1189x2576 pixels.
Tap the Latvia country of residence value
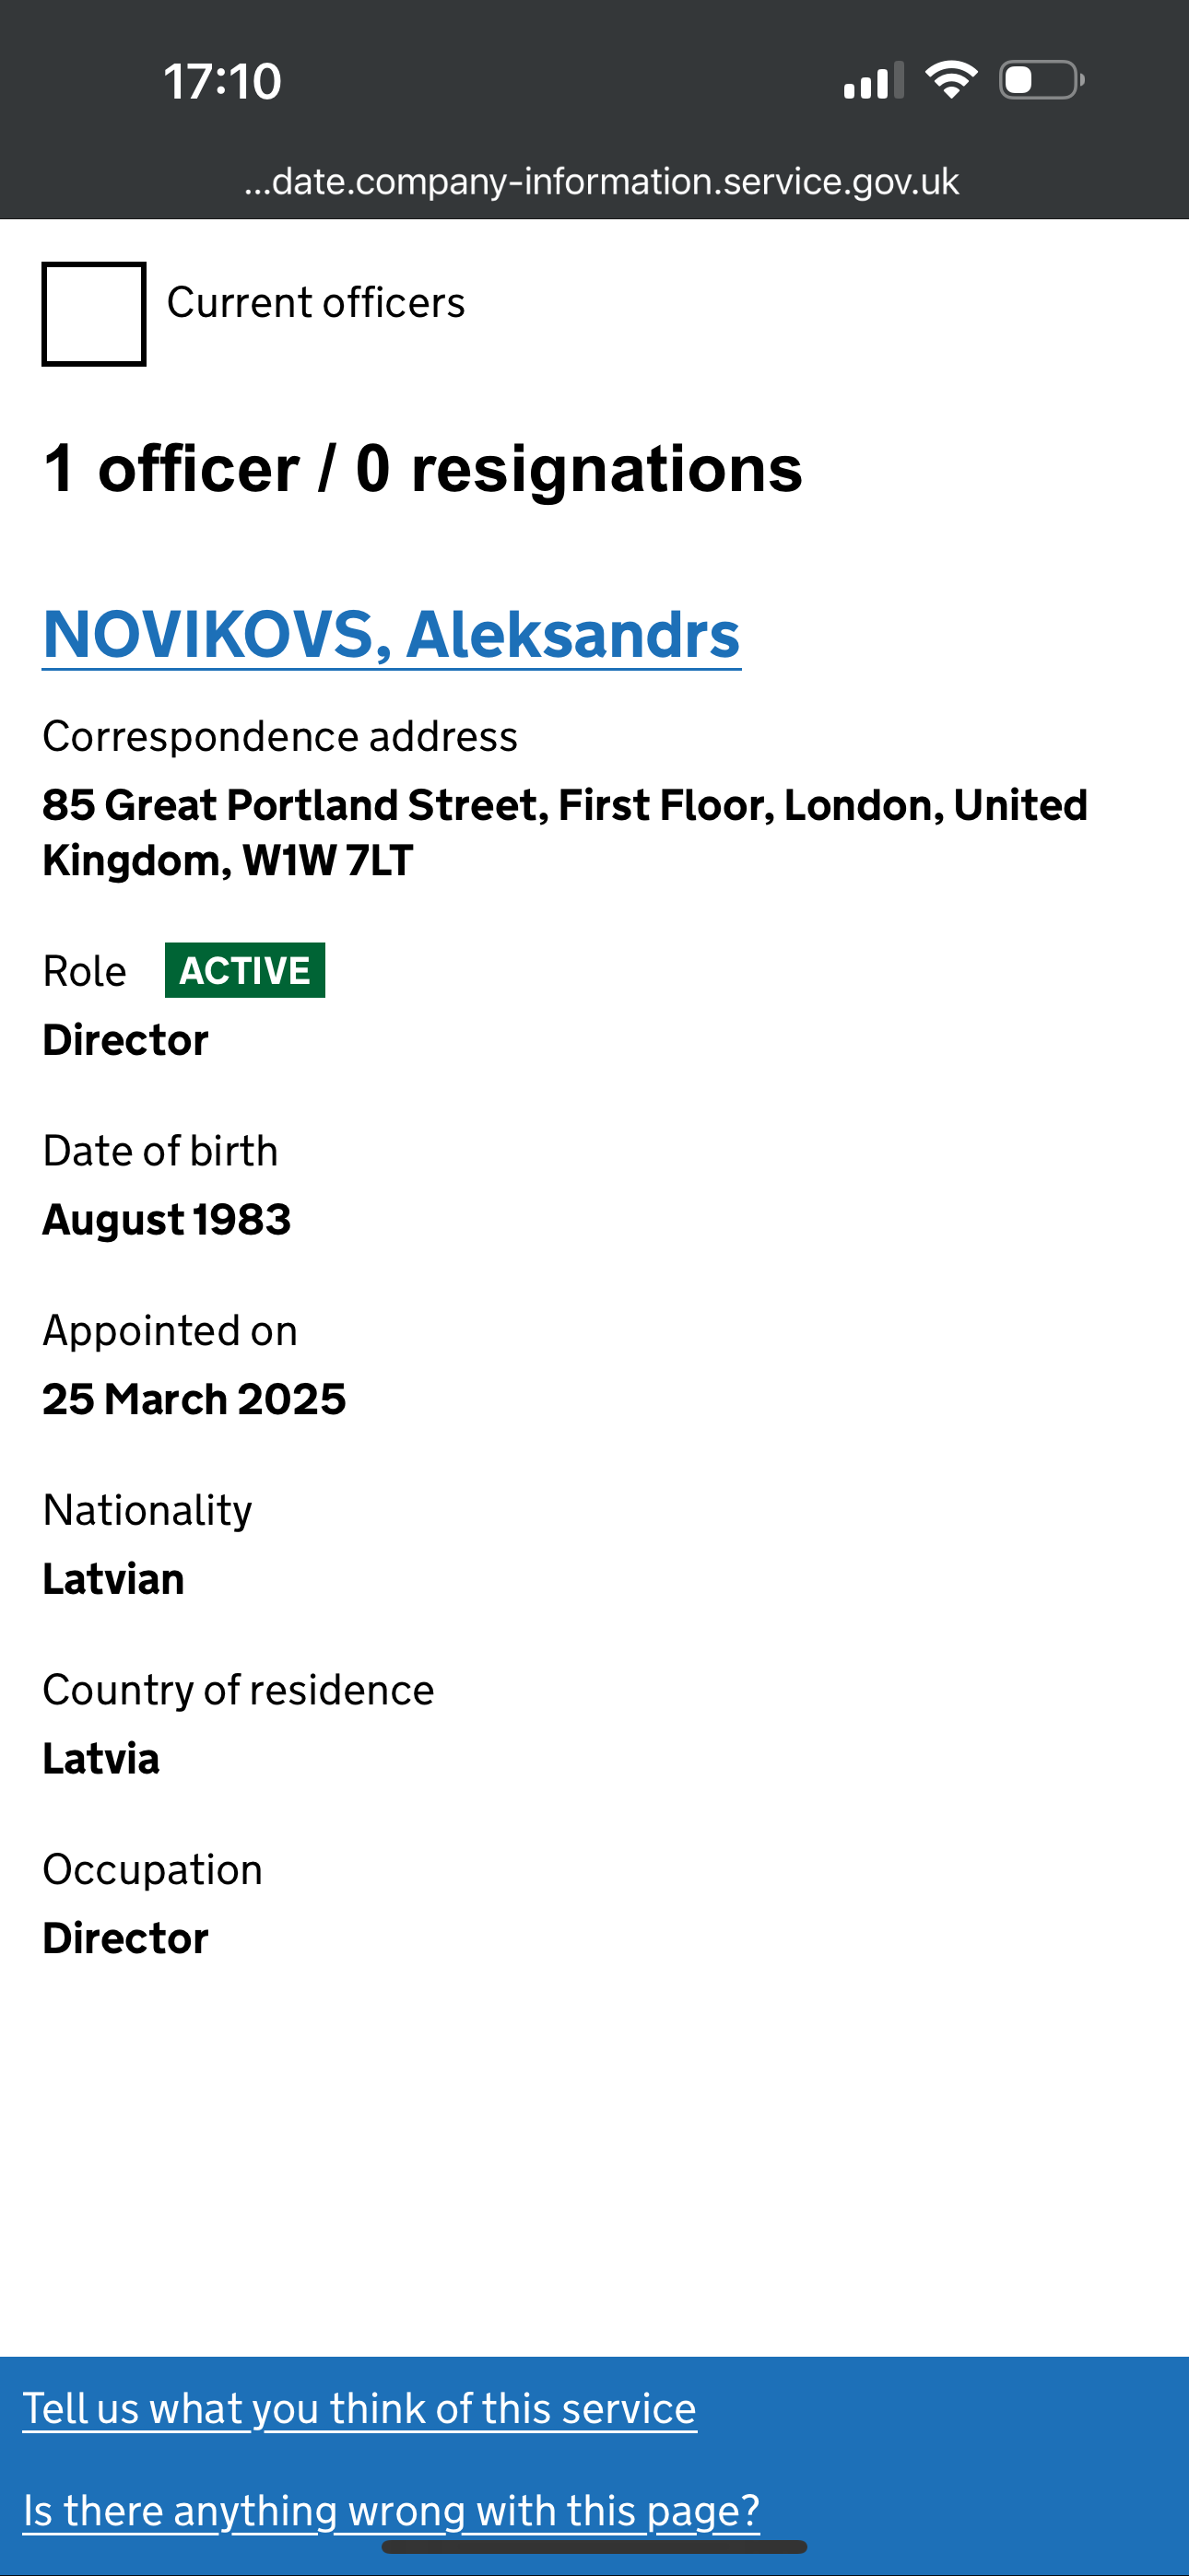[101, 1758]
